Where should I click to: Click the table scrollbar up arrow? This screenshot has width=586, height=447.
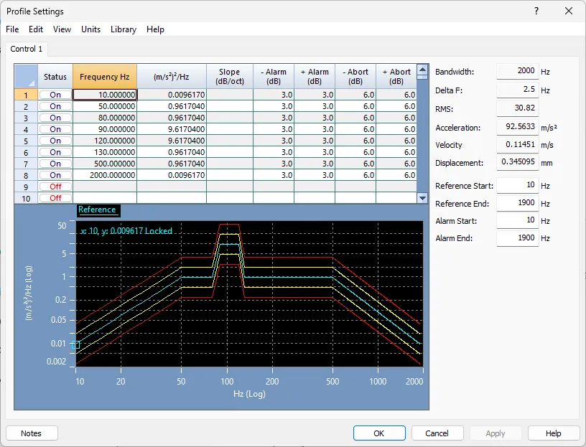pos(423,70)
